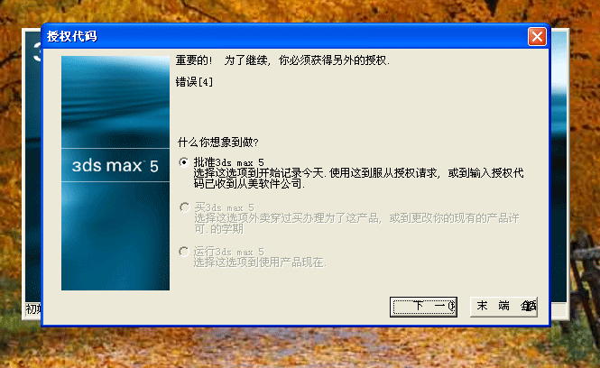Viewport: 600px width, 368px height.
Task: Click the greyed description under 买3ds max 5
Action: 356,224
